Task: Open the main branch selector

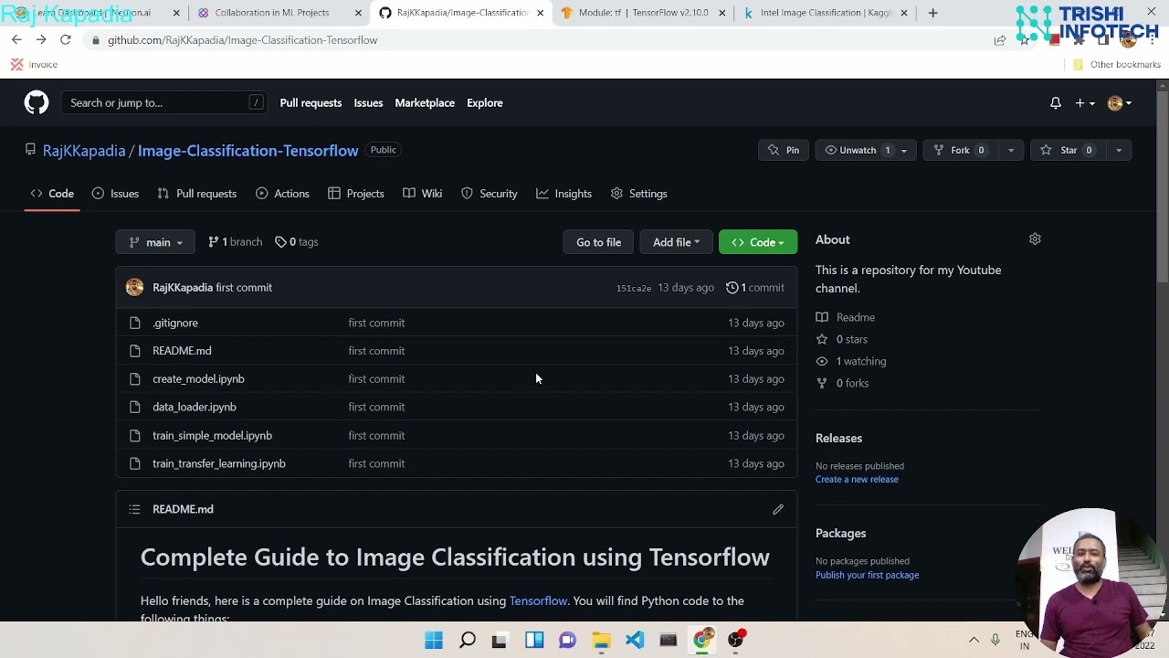Action: [x=155, y=242]
